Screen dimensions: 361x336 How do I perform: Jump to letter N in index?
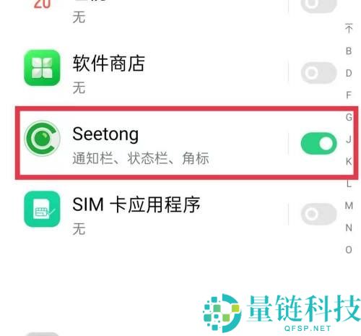tap(349, 228)
